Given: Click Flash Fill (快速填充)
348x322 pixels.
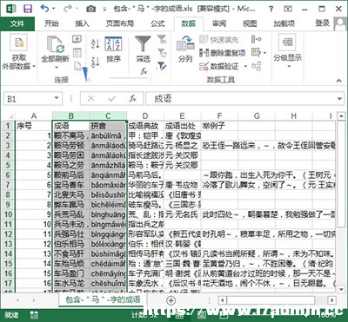Looking at the screenshot, I should tap(219, 39).
